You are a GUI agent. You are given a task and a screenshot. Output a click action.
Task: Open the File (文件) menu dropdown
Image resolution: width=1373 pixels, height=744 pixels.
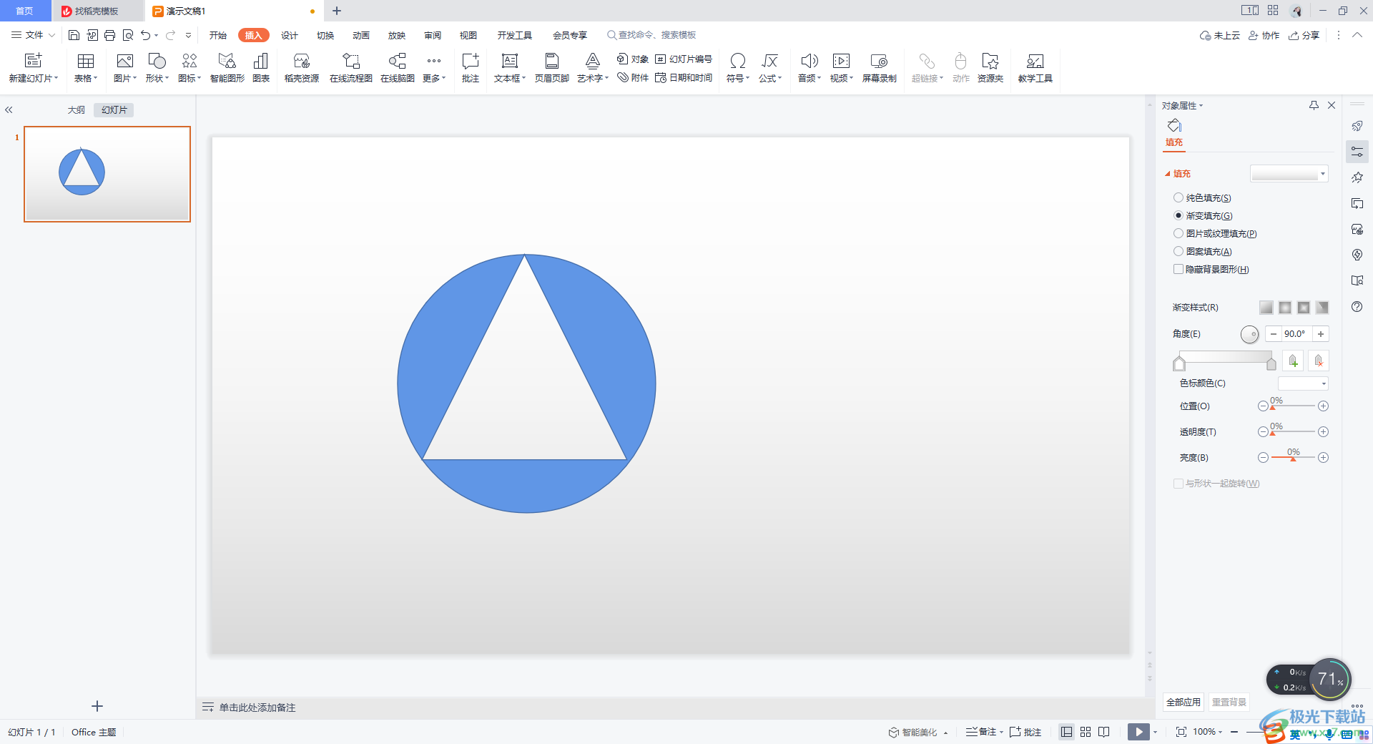[34, 35]
